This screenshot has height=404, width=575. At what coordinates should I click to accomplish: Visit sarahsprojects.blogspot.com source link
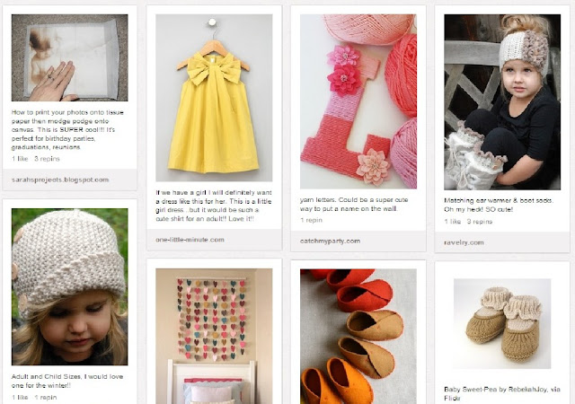click(60, 180)
